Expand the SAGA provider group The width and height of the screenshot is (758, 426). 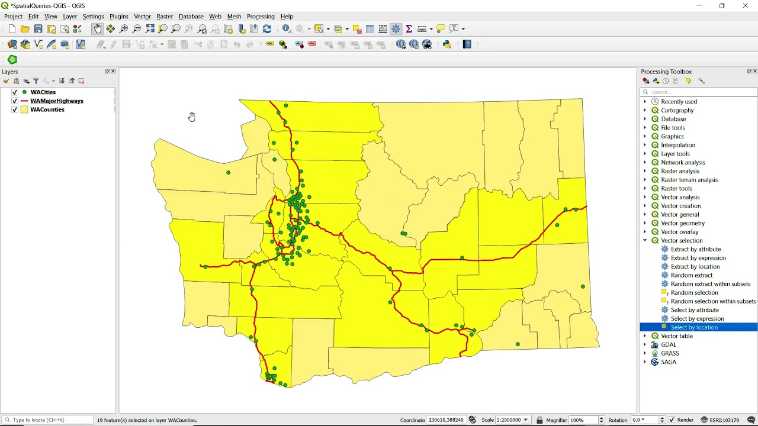645,362
